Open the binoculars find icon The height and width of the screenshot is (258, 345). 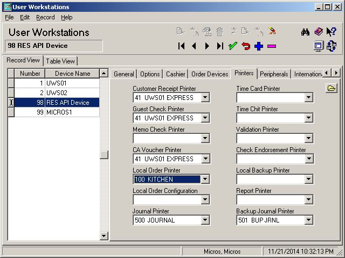305,32
